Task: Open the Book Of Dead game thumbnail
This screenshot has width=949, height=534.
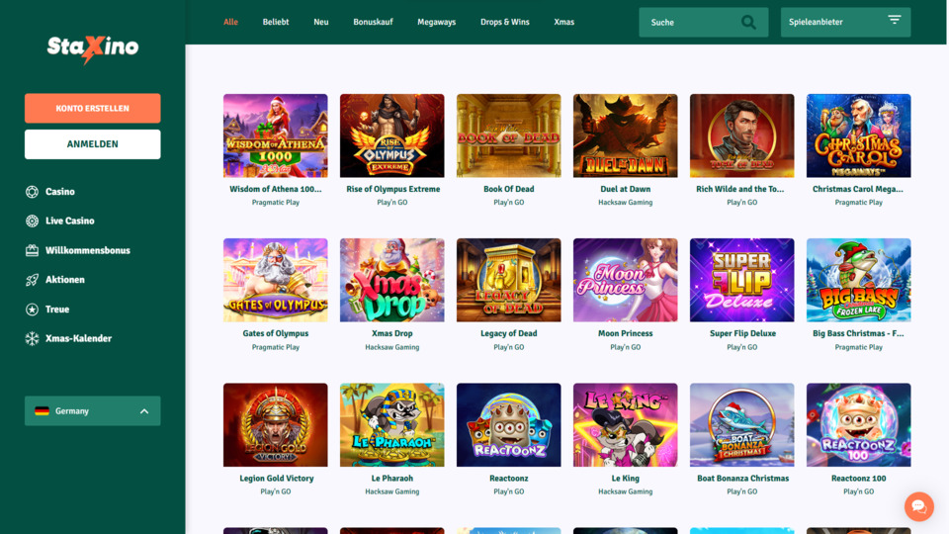Action: pos(508,135)
